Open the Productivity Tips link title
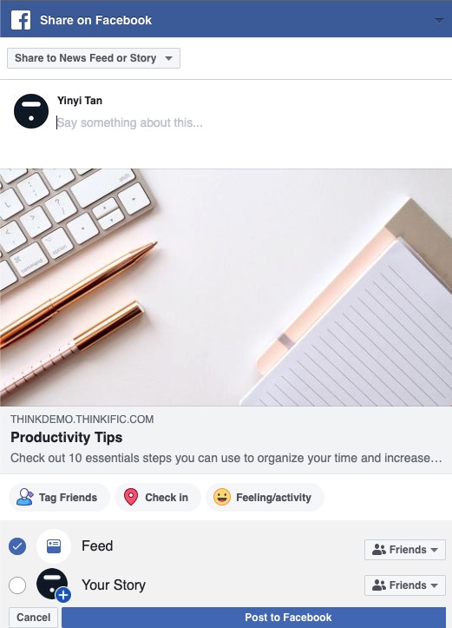This screenshot has width=452, height=628. click(67, 437)
